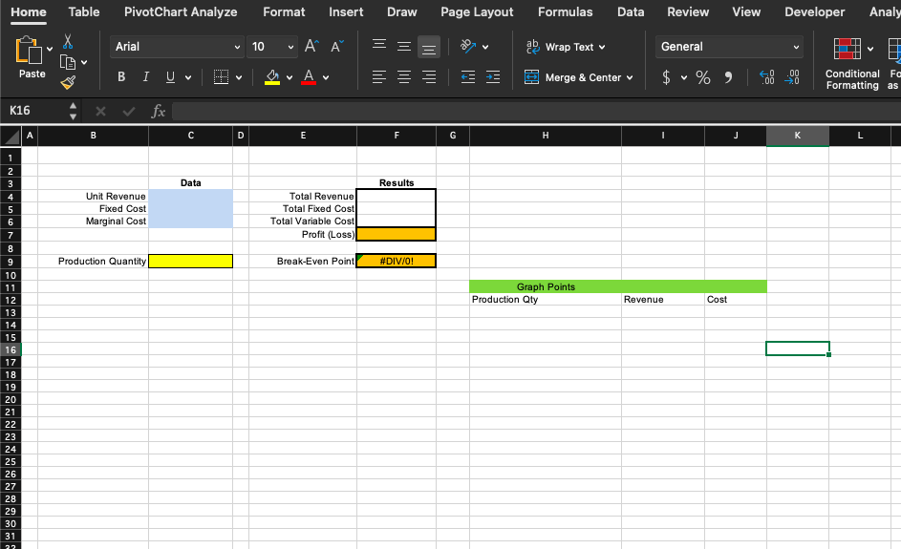The height and width of the screenshot is (549, 901).
Task: Apply the Comma Style icon
Action: point(728,77)
